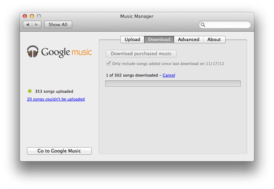The width and height of the screenshot is (274, 189).
Task: Click Go to Google Music button
Action: coord(59,151)
